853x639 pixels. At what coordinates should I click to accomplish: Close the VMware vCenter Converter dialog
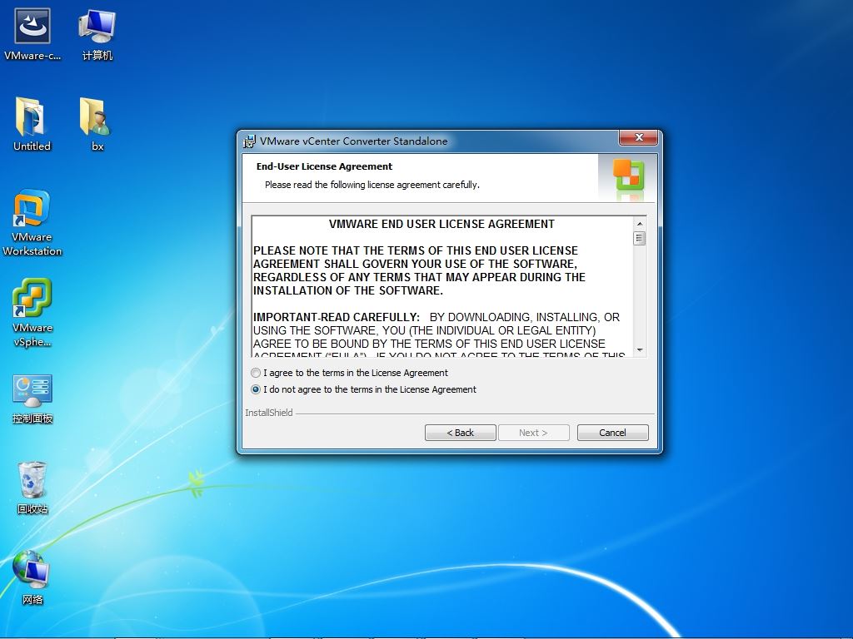639,137
